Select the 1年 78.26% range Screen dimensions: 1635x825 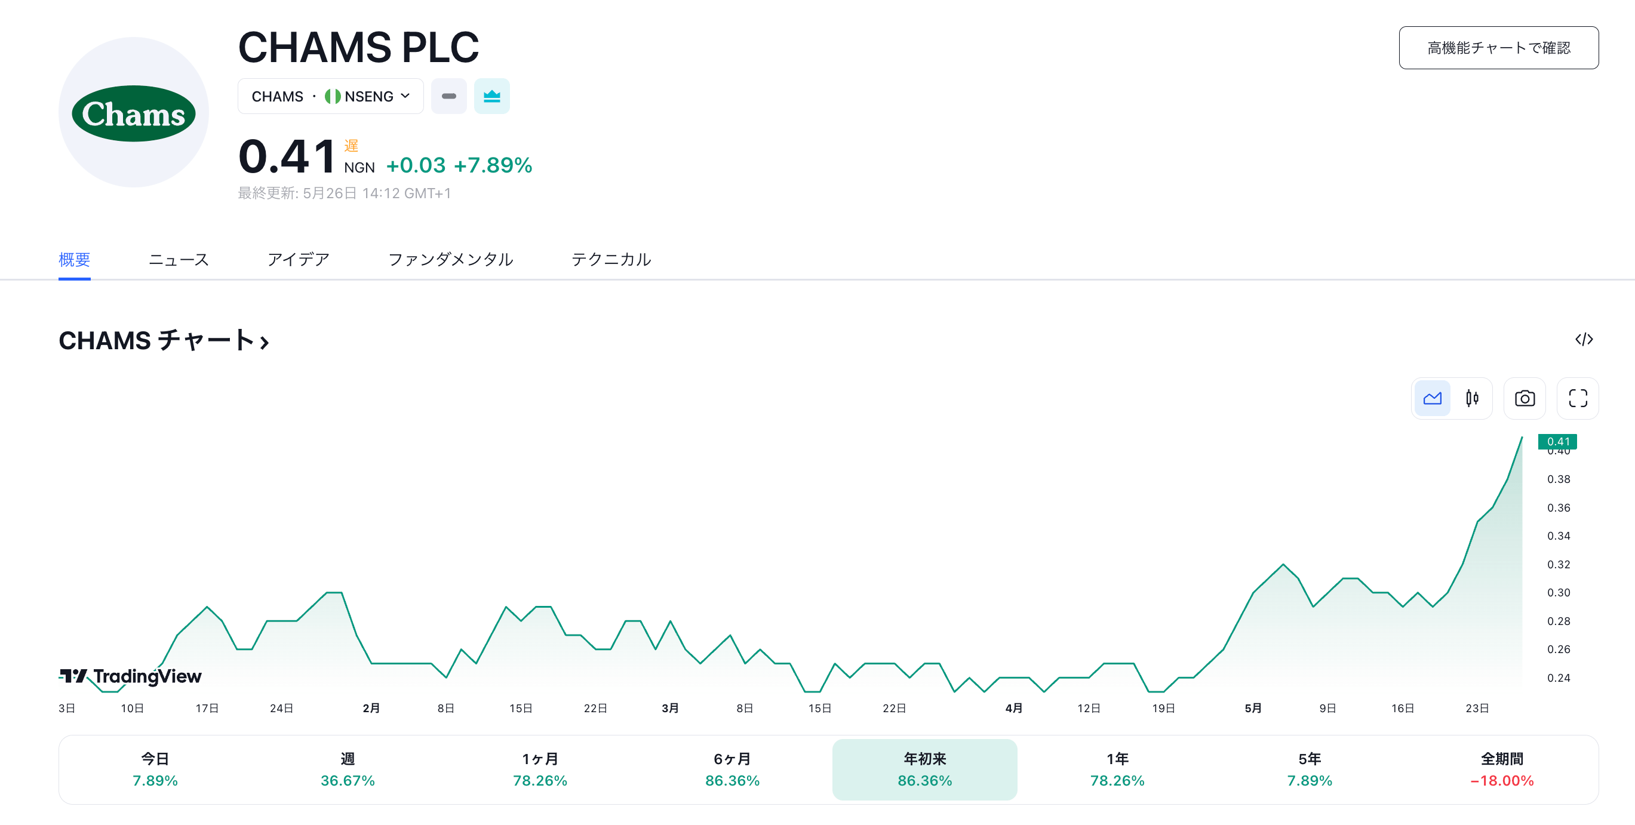(x=1117, y=770)
